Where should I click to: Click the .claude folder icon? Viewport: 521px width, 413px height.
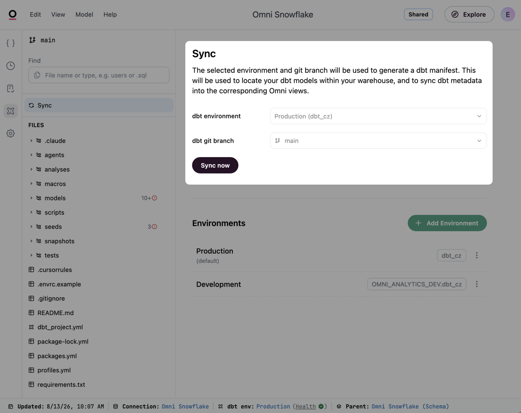39,141
